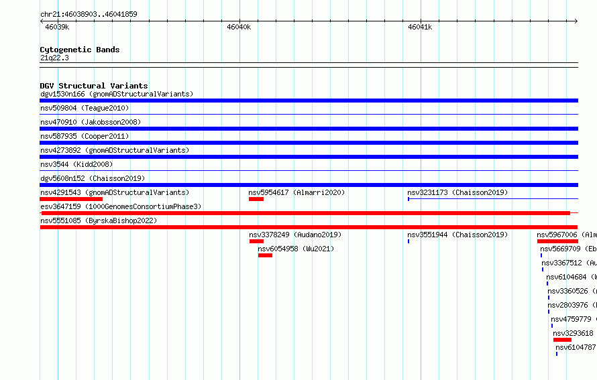Click the red bar under nsv4291543
Image resolution: width=597 pixels, height=380 pixels.
(x=71, y=199)
